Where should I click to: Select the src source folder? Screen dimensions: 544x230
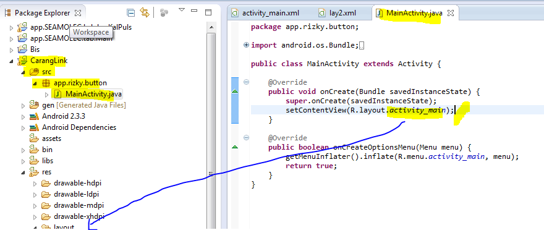(x=46, y=72)
